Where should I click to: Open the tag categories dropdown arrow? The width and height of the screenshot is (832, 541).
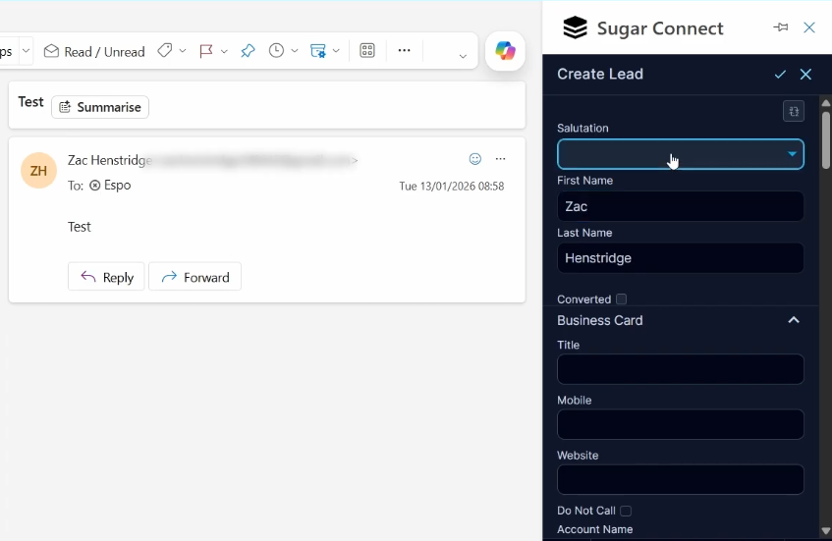[x=183, y=51]
